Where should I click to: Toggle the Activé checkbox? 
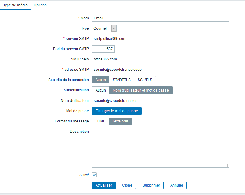[94, 175]
